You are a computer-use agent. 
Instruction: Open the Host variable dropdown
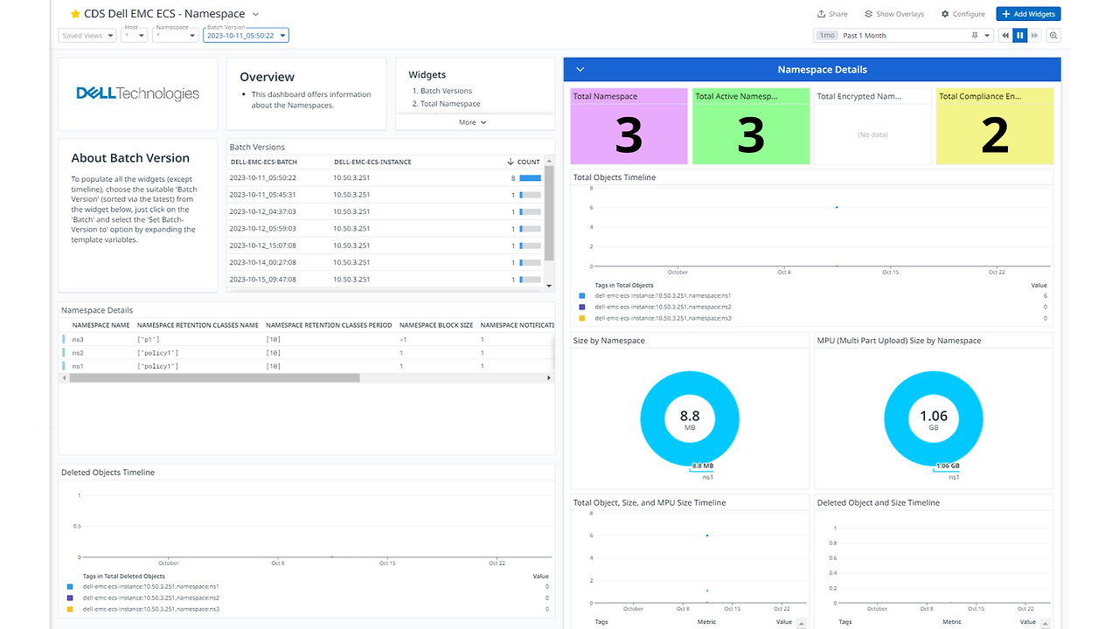[x=135, y=36]
